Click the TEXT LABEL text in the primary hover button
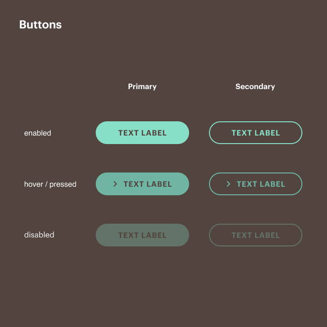 click(147, 184)
